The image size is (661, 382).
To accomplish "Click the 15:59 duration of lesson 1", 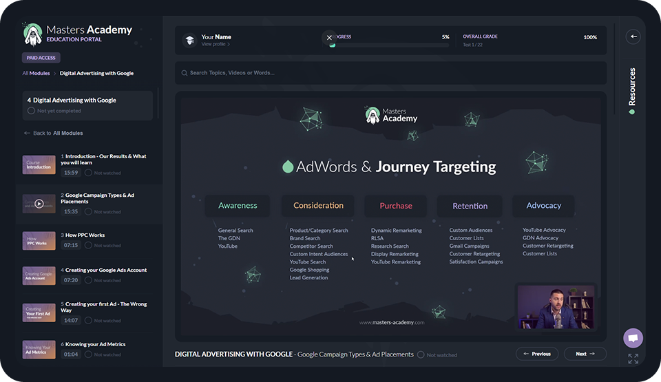I will point(71,173).
